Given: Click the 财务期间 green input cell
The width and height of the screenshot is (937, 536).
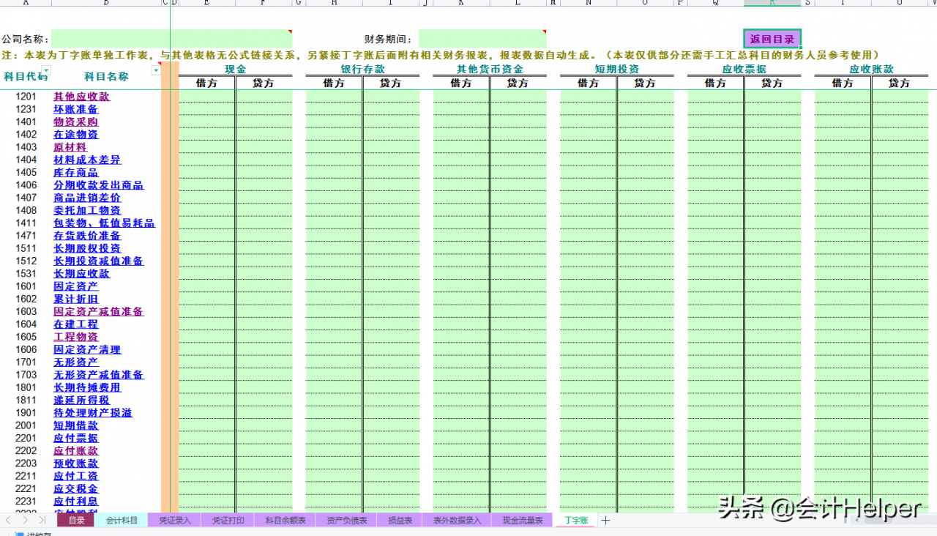Looking at the screenshot, I should (x=482, y=39).
